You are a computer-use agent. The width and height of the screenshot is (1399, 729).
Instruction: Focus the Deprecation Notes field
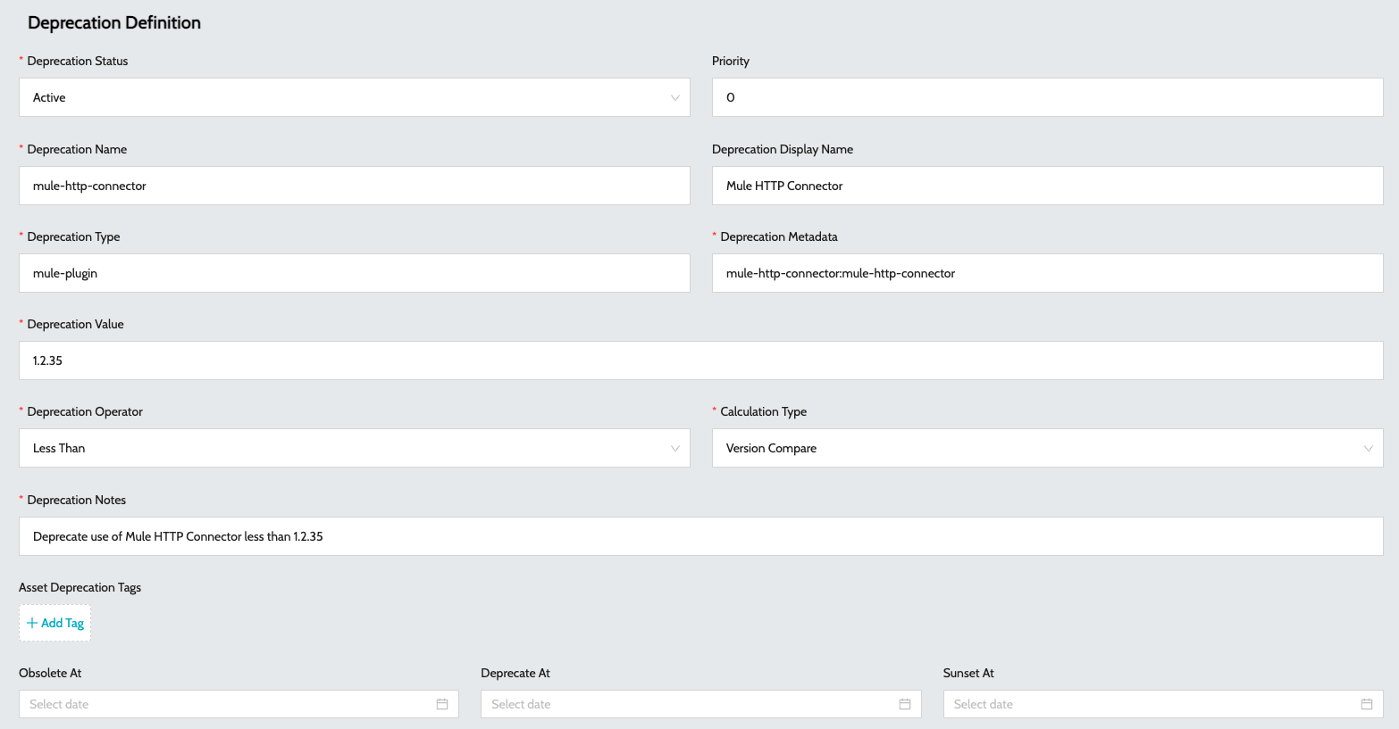pyautogui.click(x=701, y=536)
